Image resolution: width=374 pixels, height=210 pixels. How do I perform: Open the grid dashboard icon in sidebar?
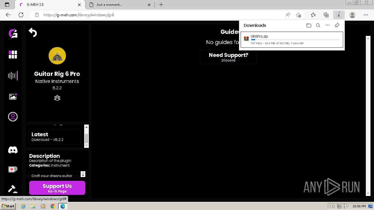tap(13, 55)
